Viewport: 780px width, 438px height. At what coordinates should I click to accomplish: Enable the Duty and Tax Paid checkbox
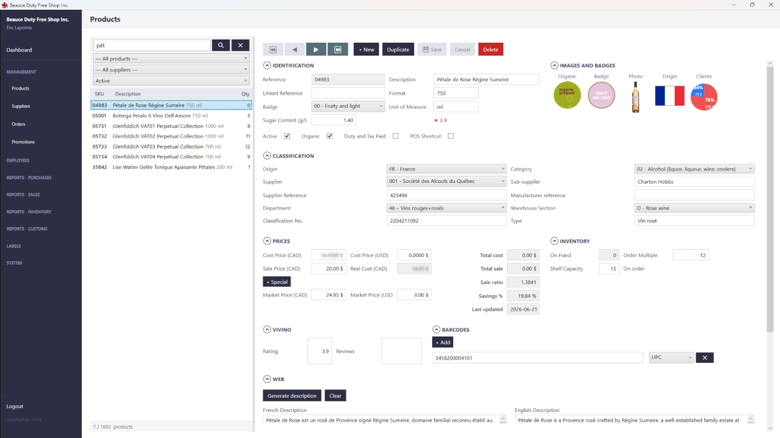[395, 136]
